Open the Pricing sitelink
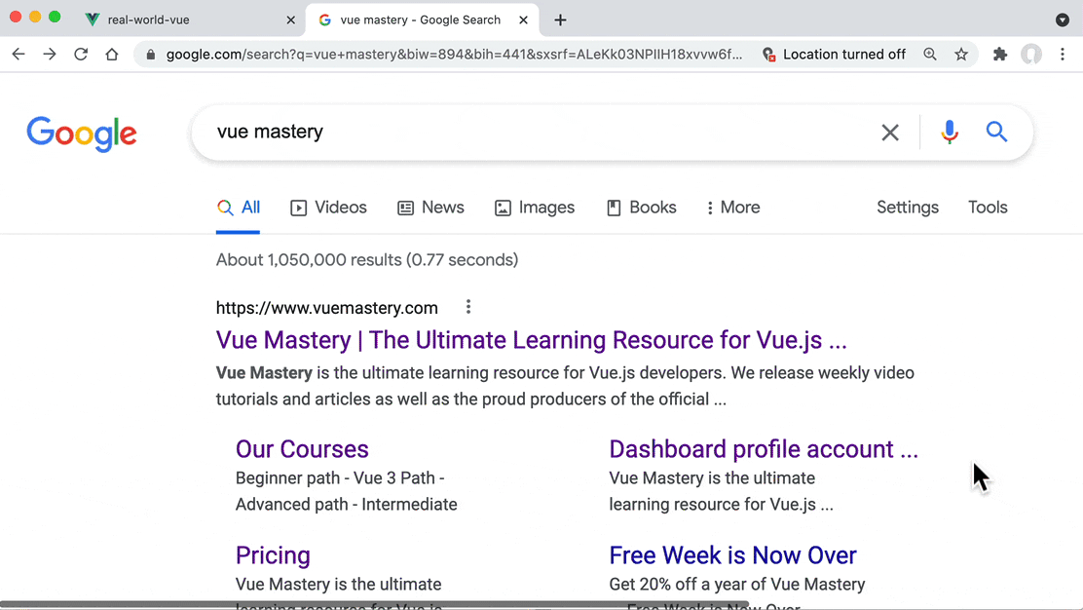This screenshot has height=610, width=1083. point(273,555)
